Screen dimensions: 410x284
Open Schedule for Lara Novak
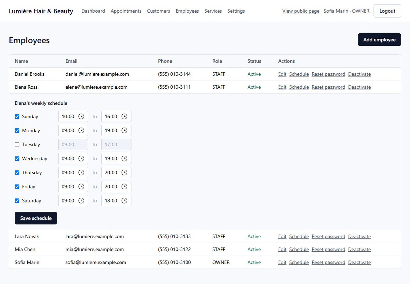(x=299, y=236)
